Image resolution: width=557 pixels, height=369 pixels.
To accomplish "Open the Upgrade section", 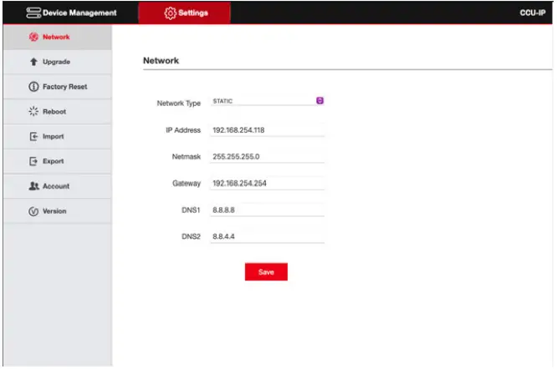I will coord(58,62).
